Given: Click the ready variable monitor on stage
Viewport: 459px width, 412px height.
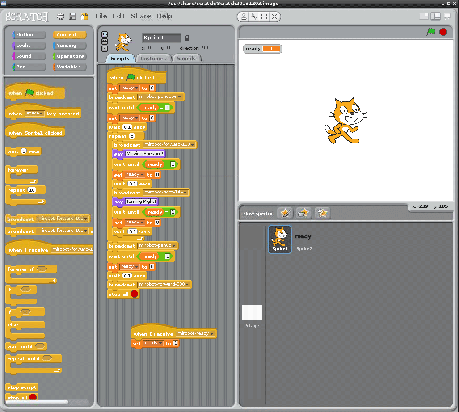Looking at the screenshot, I should 263,49.
